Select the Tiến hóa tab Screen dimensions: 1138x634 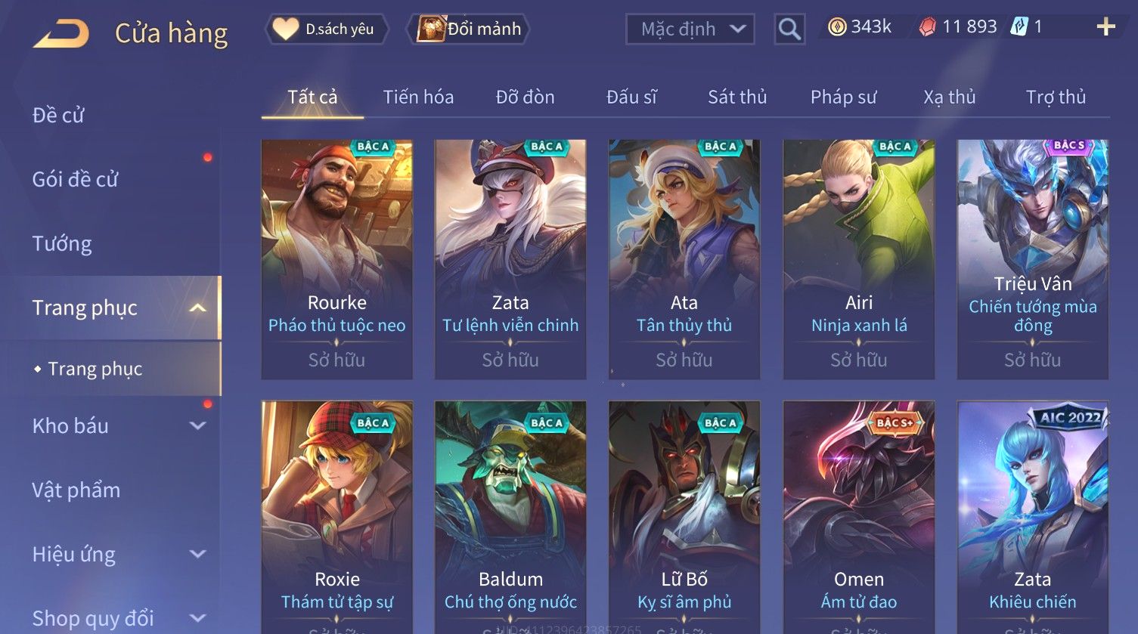418,97
